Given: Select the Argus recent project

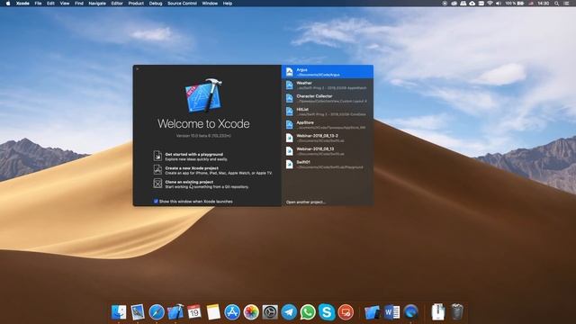Looking at the screenshot, I should click(x=328, y=72).
